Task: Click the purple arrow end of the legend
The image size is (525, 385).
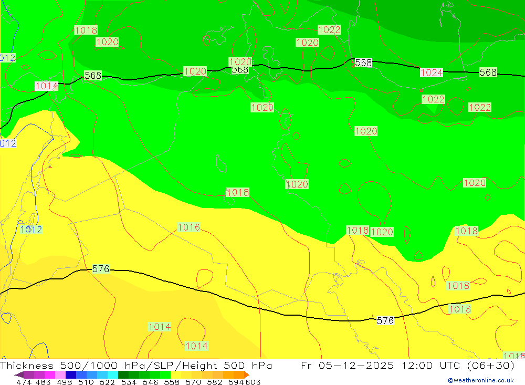Action: pos(19,374)
